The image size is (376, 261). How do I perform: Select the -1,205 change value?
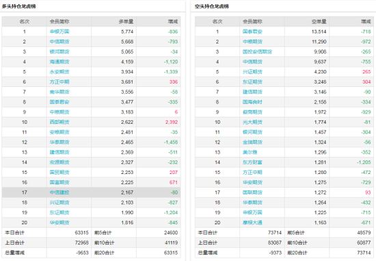click(x=364, y=162)
